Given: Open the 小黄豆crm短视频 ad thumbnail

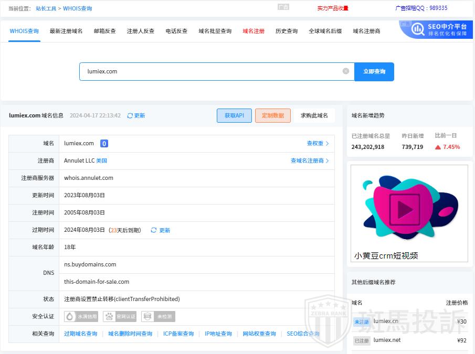Looking at the screenshot, I should pyautogui.click(x=409, y=213).
